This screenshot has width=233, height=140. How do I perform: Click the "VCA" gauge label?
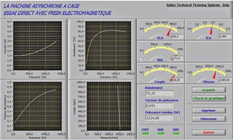[160, 38]
